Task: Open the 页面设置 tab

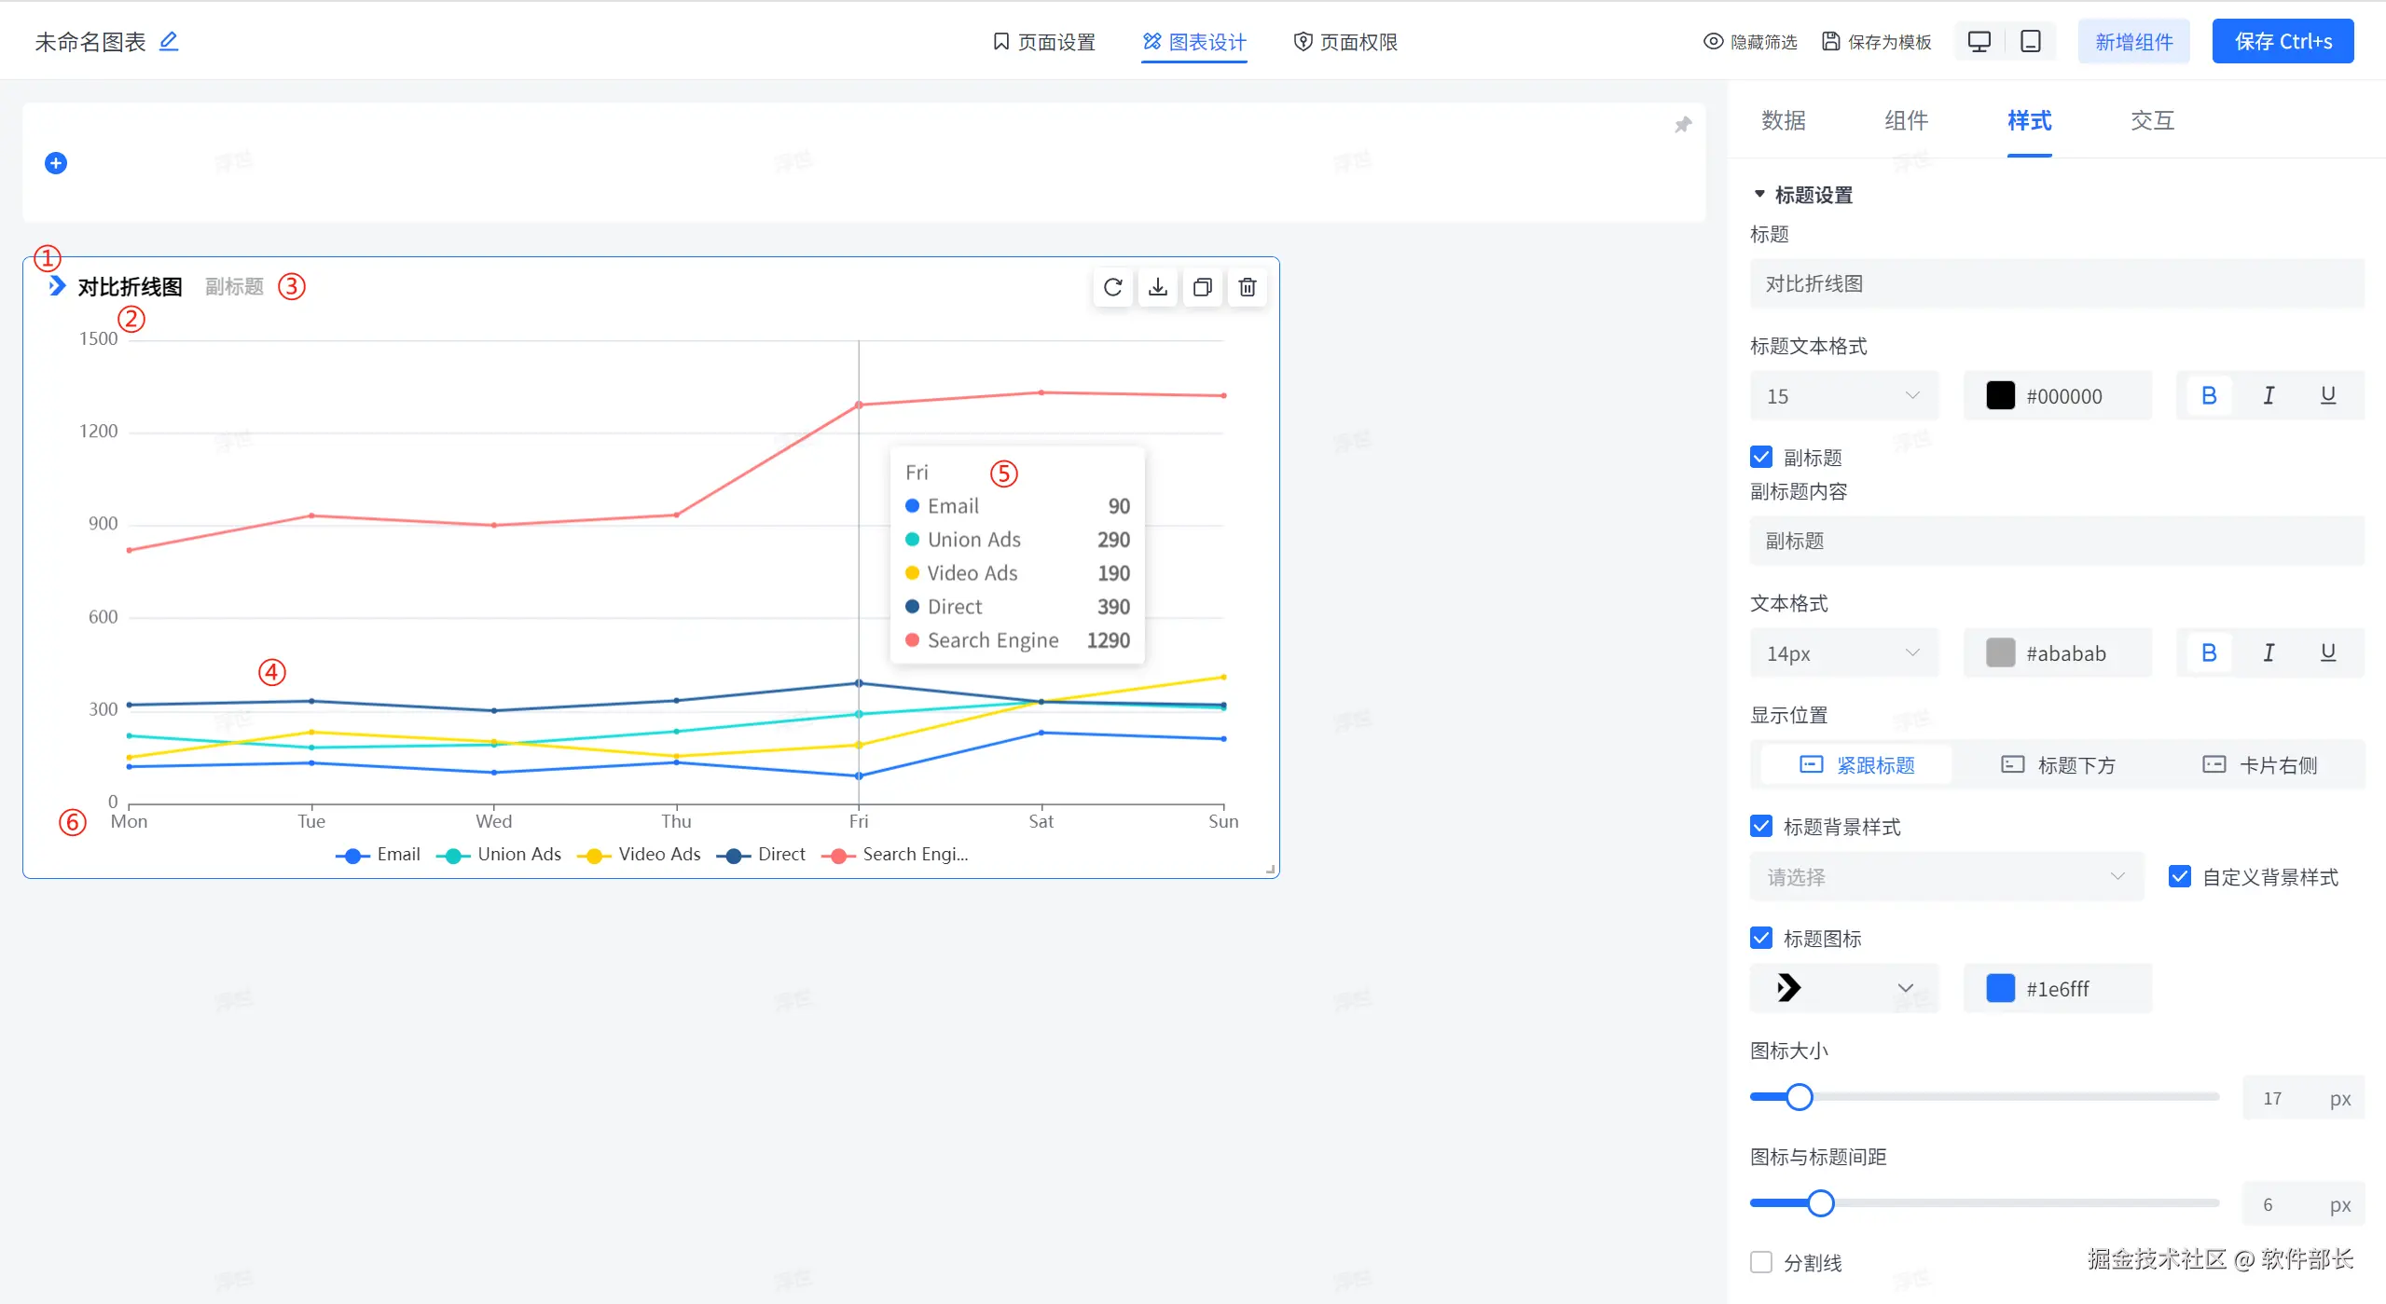Action: [x=1044, y=42]
